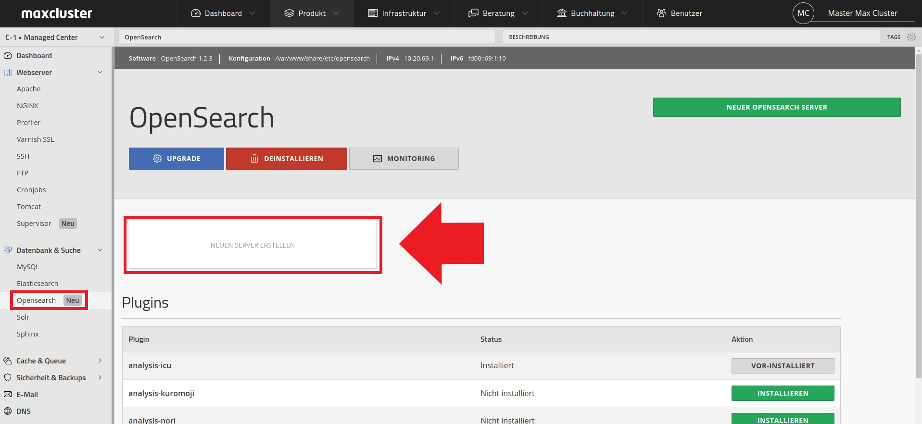Open Elasticsearch in the sidebar
922x424 pixels.
pos(38,284)
